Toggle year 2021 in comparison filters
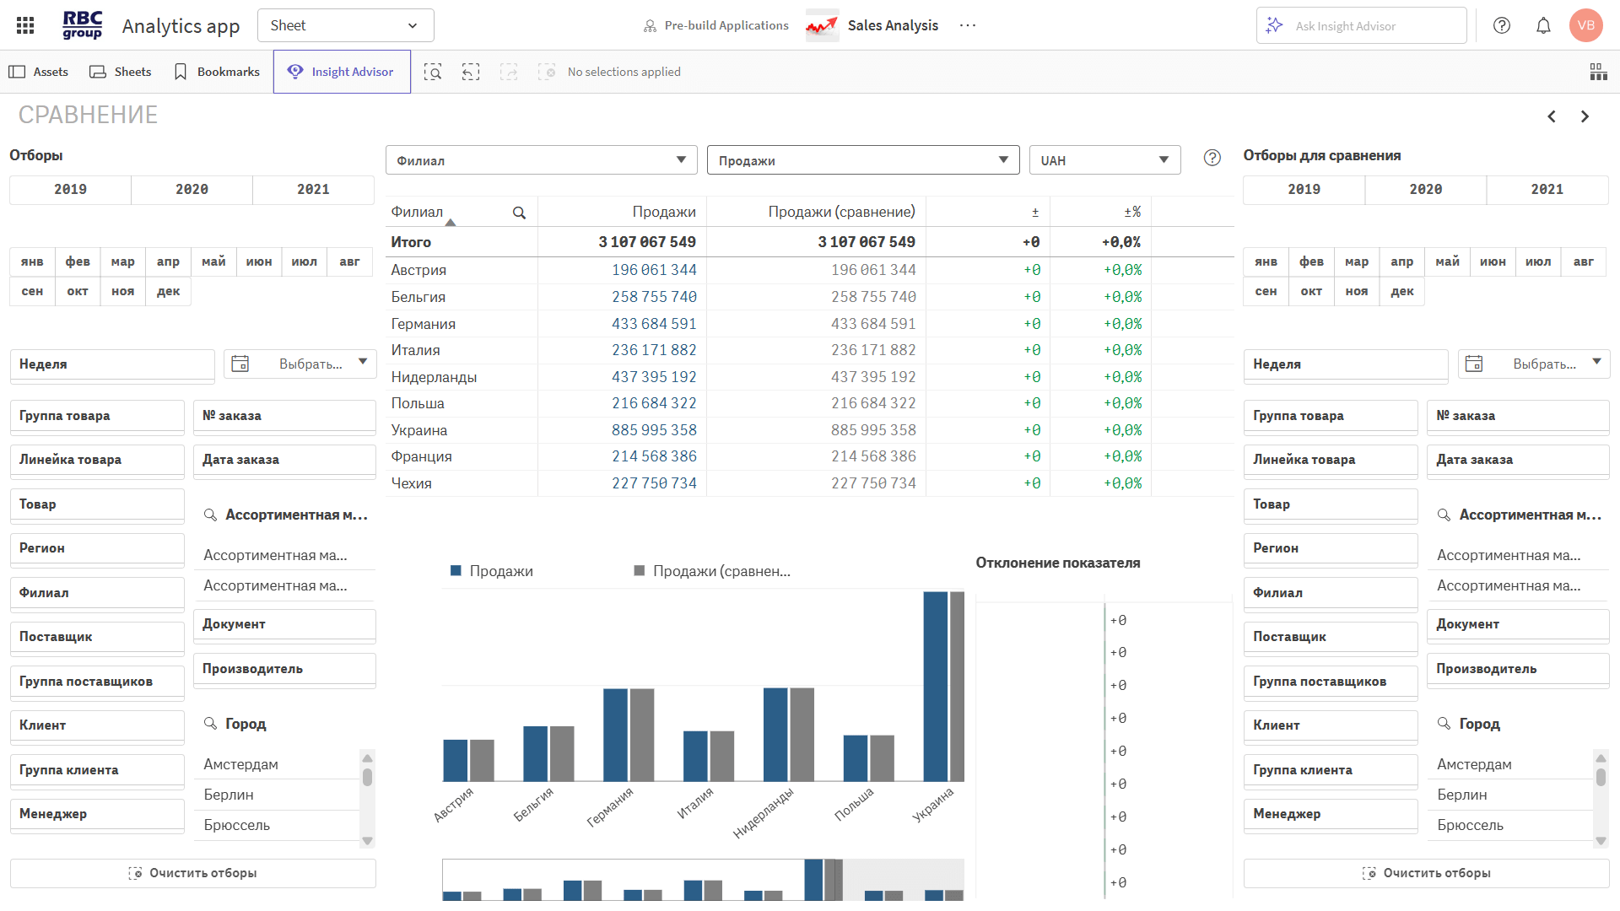The image size is (1620, 911). point(1547,190)
